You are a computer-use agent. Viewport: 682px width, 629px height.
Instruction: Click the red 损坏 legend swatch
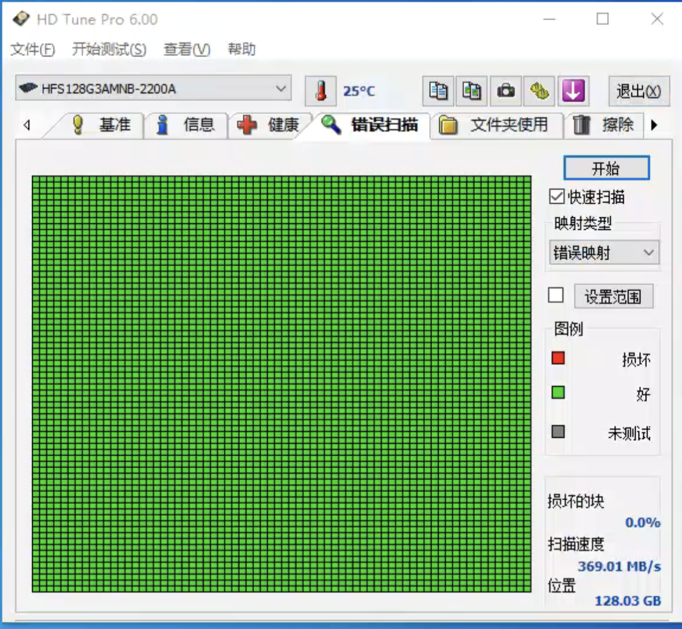click(558, 358)
